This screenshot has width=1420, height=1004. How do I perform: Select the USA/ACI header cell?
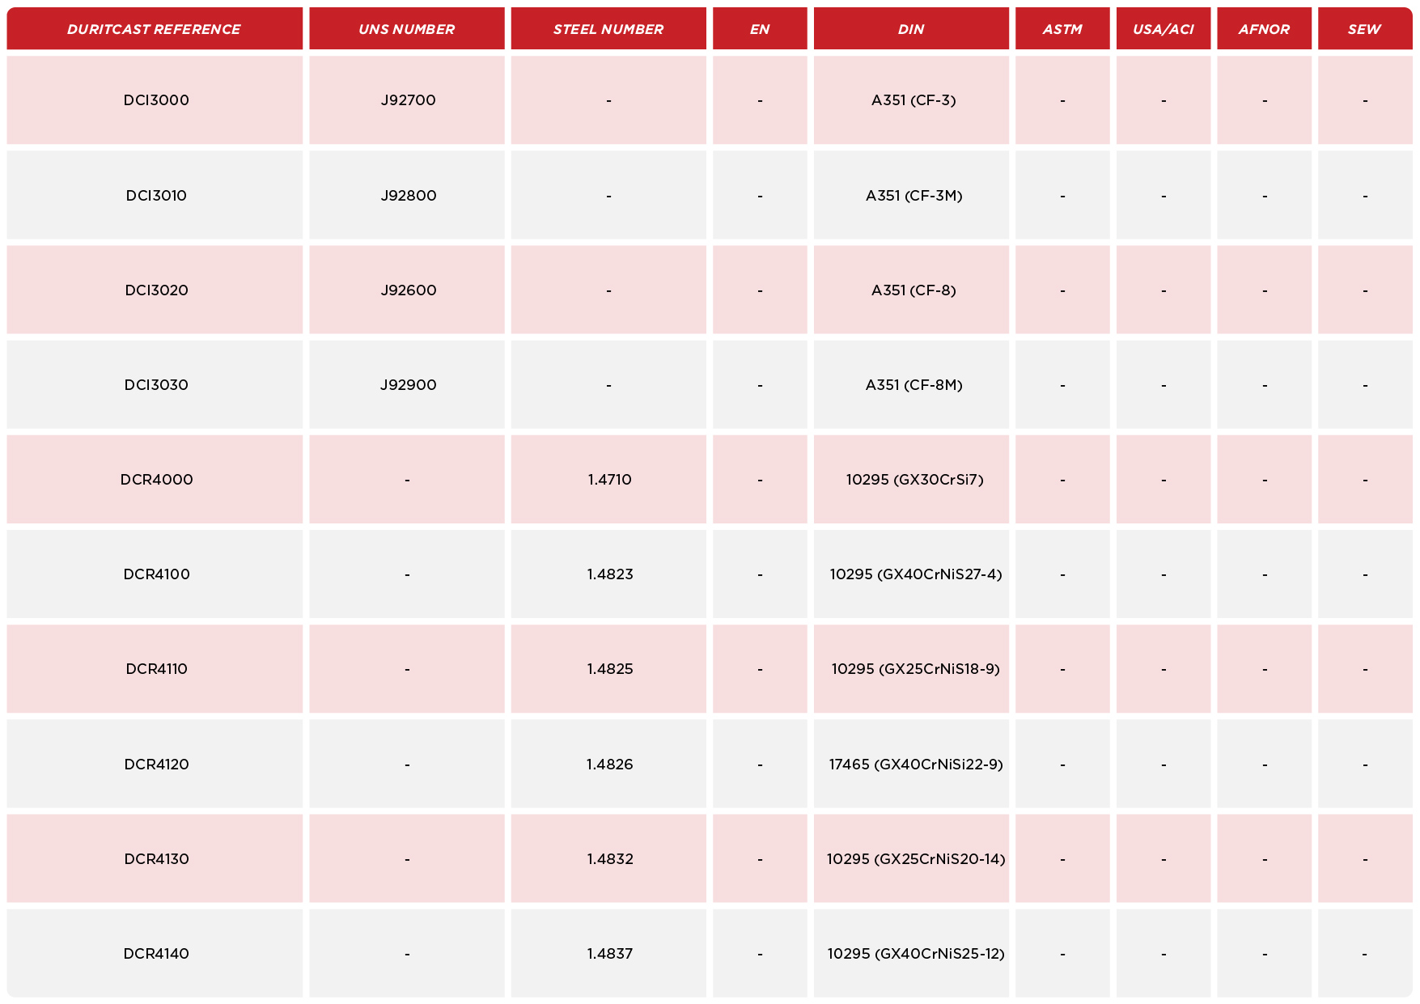pos(1164,29)
